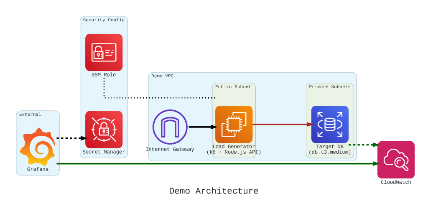Image resolution: width=428 pixels, height=211 pixels.
Task: Select the Internet Gateway icon
Action: tap(170, 127)
